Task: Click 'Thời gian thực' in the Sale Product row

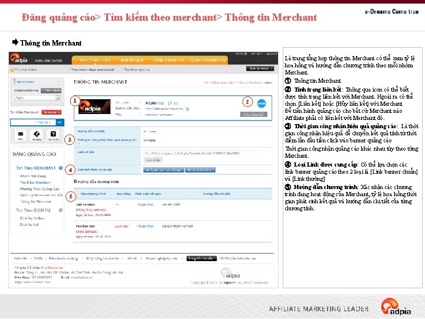Action: pos(145,204)
